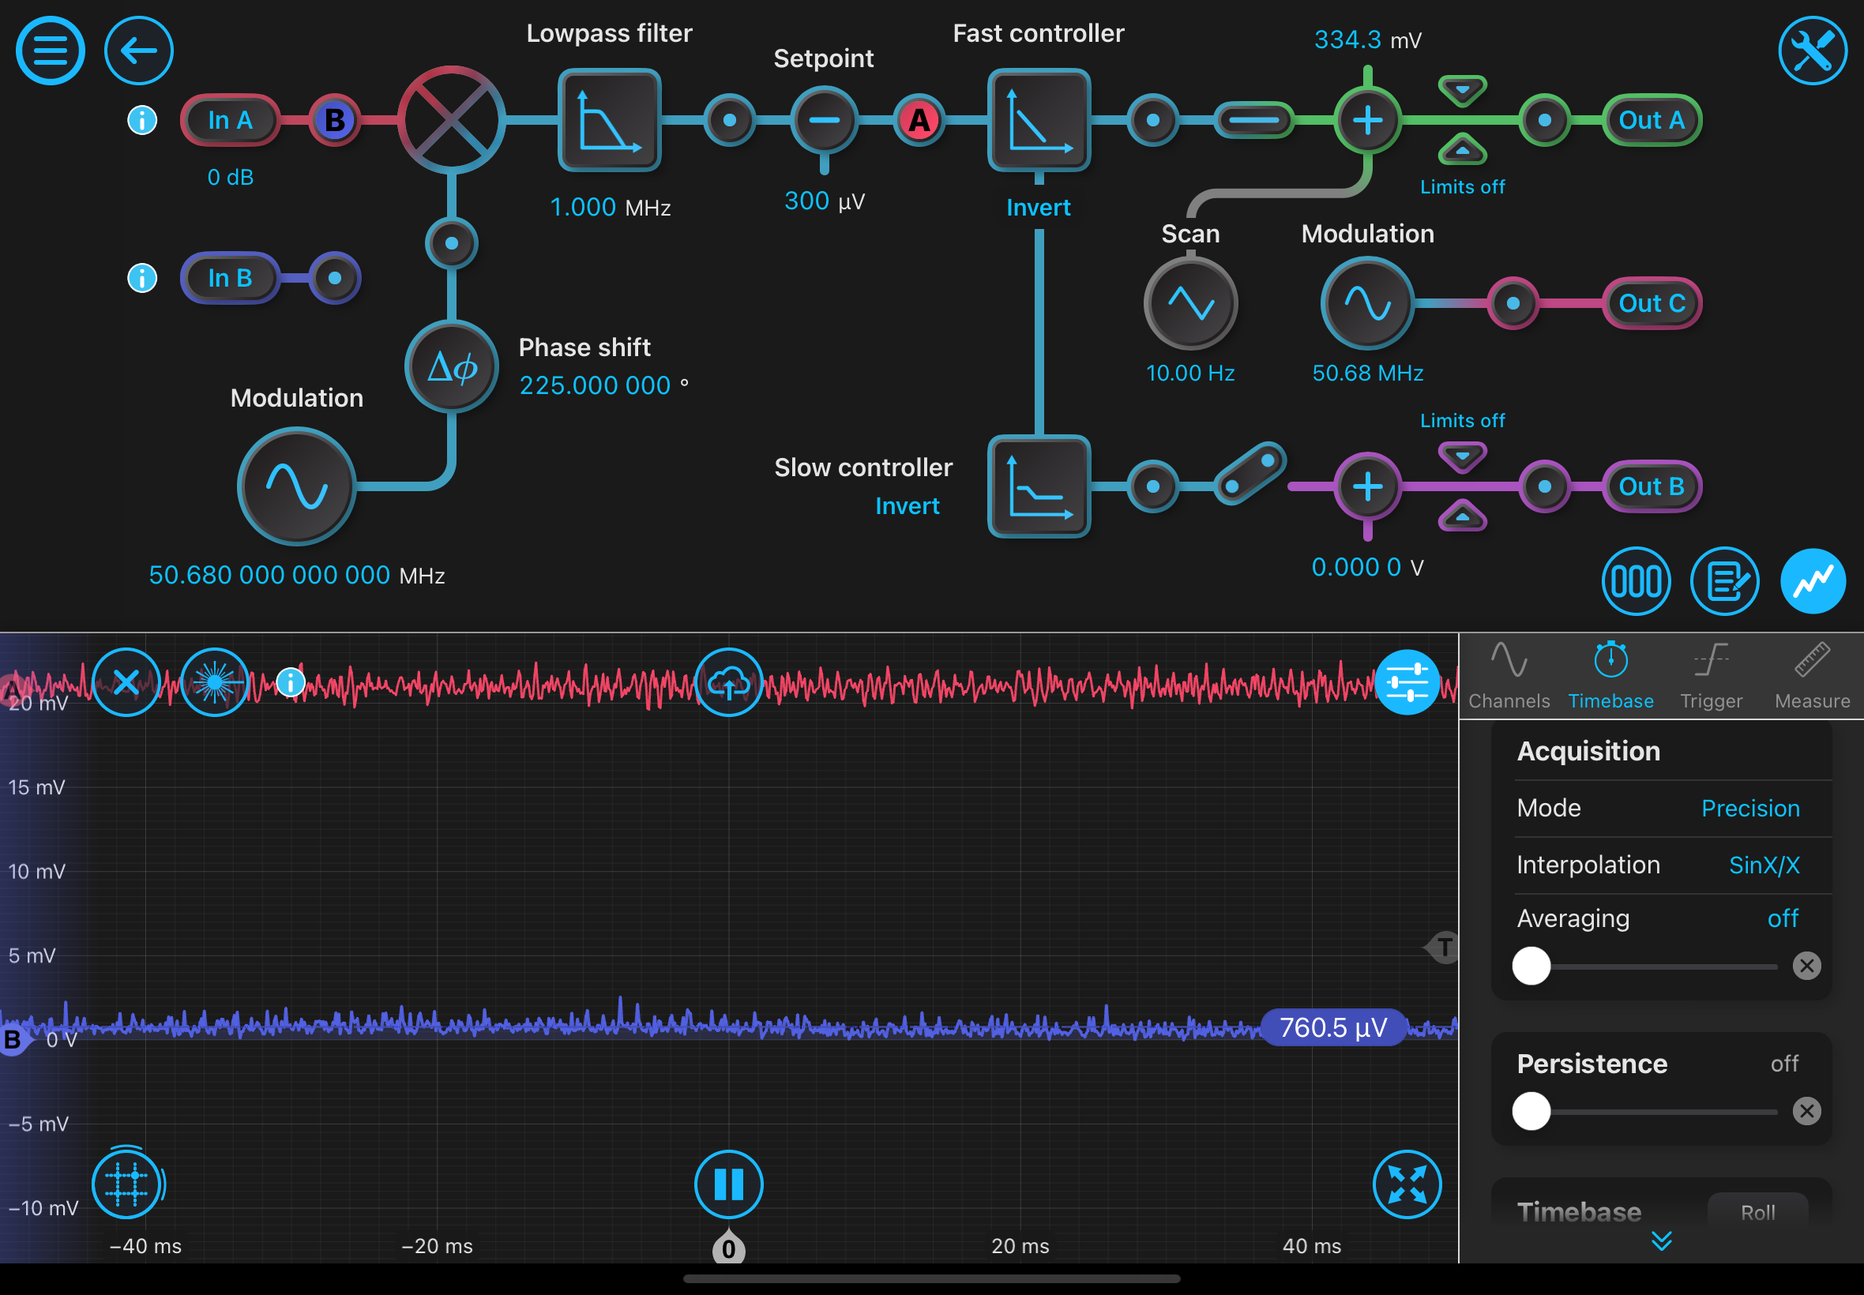The width and height of the screenshot is (1864, 1295).
Task: Show info for input In B
Action: [x=142, y=277]
